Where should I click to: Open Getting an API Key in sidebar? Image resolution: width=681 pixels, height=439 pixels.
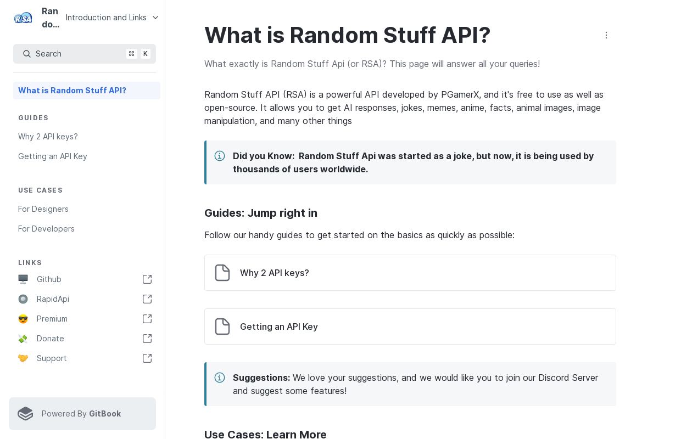click(x=53, y=156)
